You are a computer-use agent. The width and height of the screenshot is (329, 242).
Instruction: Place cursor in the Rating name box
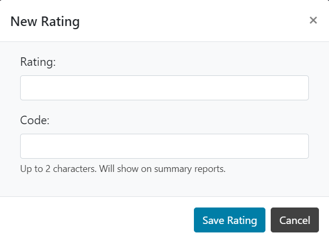(164, 88)
